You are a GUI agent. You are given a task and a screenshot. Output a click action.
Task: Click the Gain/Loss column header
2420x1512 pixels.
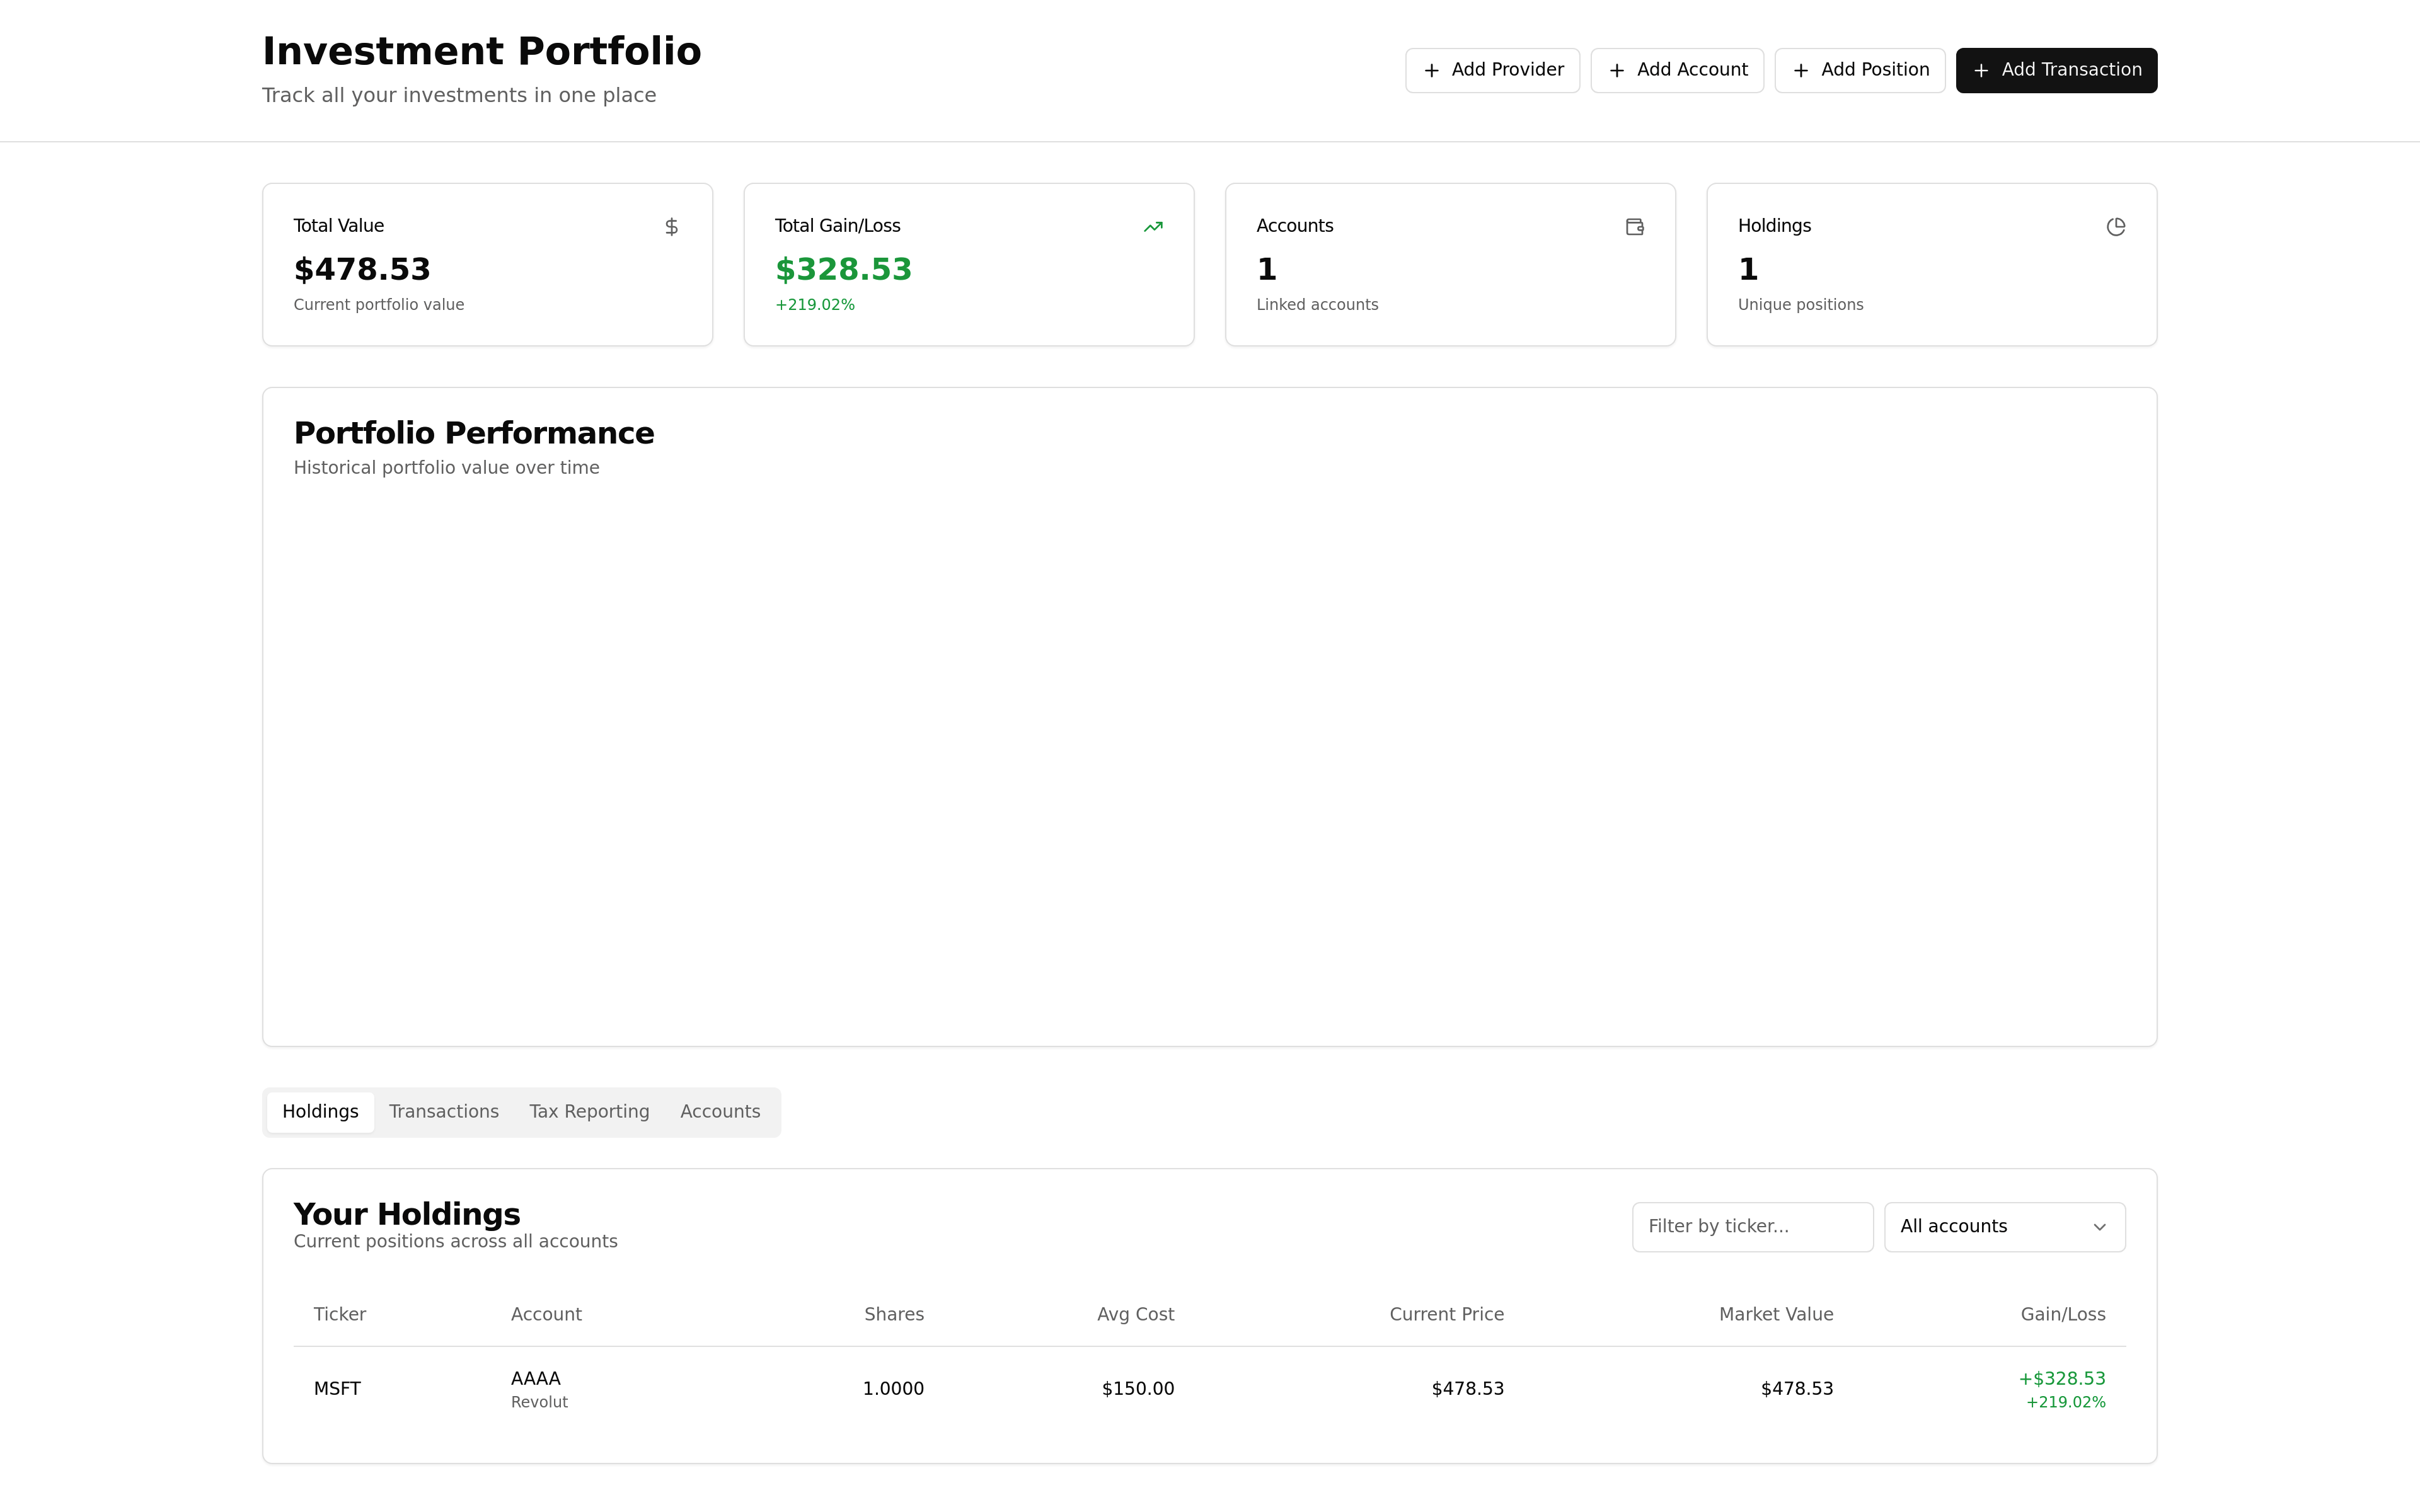point(2062,1314)
